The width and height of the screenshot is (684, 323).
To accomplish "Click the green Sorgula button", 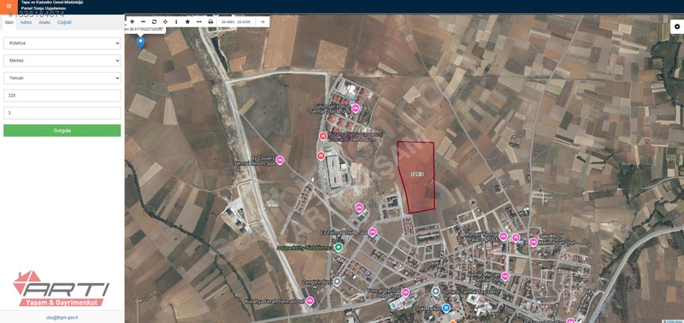I will pyautogui.click(x=62, y=131).
